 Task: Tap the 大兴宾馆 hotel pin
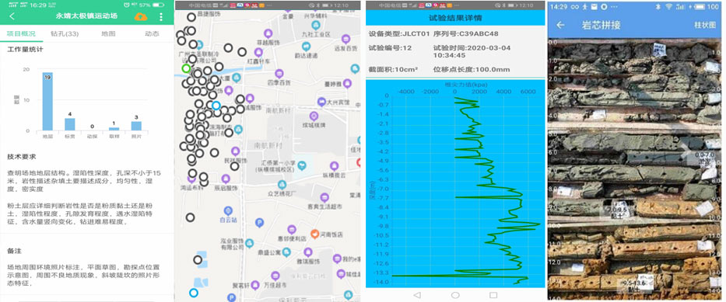coord(322,102)
